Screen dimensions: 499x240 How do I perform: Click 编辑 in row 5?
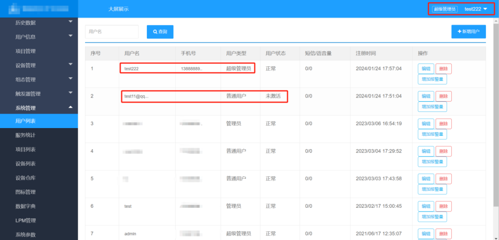[x=426, y=179]
